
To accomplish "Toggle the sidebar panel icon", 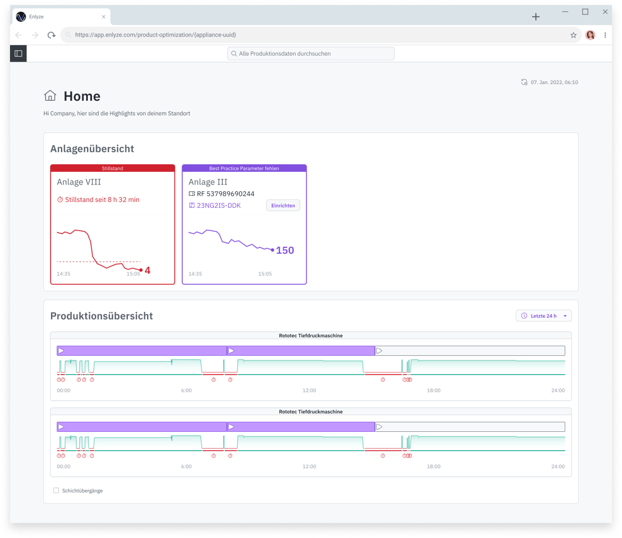I will (x=18, y=53).
